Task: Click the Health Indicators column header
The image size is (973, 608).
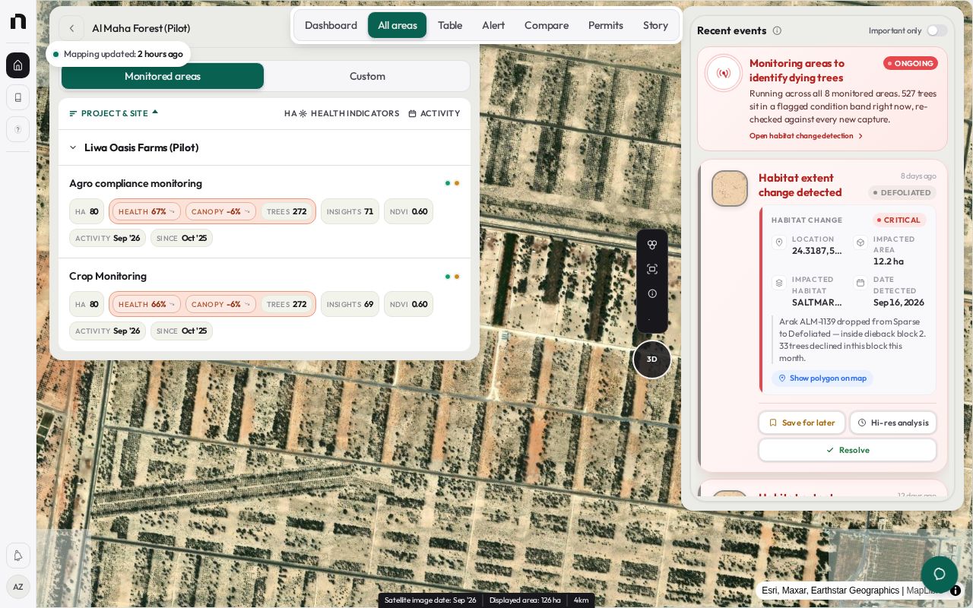Action: tap(349, 113)
